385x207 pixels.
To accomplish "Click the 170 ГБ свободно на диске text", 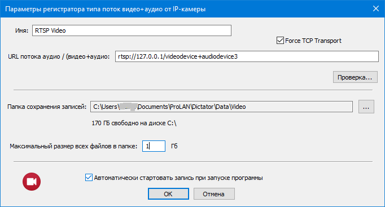I will point(134,123).
